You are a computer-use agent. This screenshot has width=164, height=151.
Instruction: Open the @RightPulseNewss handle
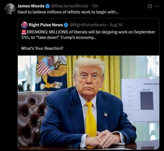88,25
